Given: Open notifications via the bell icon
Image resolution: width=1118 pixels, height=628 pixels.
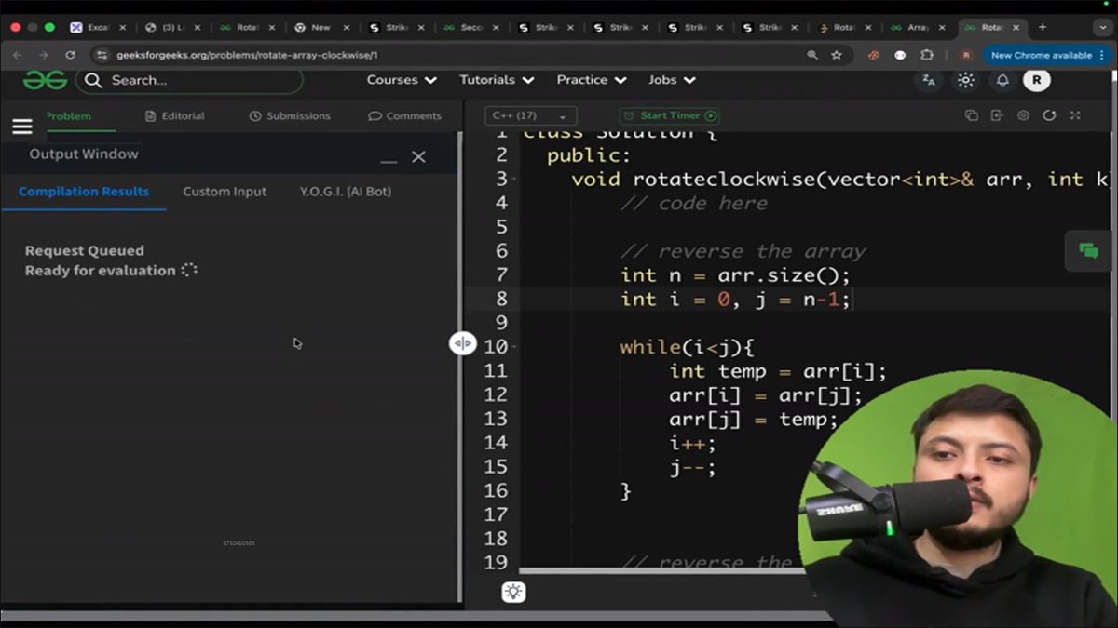Looking at the screenshot, I should click(x=1002, y=82).
